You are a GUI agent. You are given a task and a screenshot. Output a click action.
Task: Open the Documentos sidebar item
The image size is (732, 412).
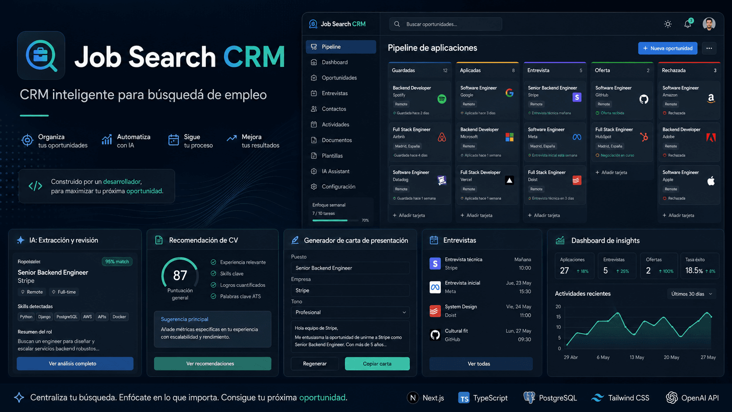point(341,140)
